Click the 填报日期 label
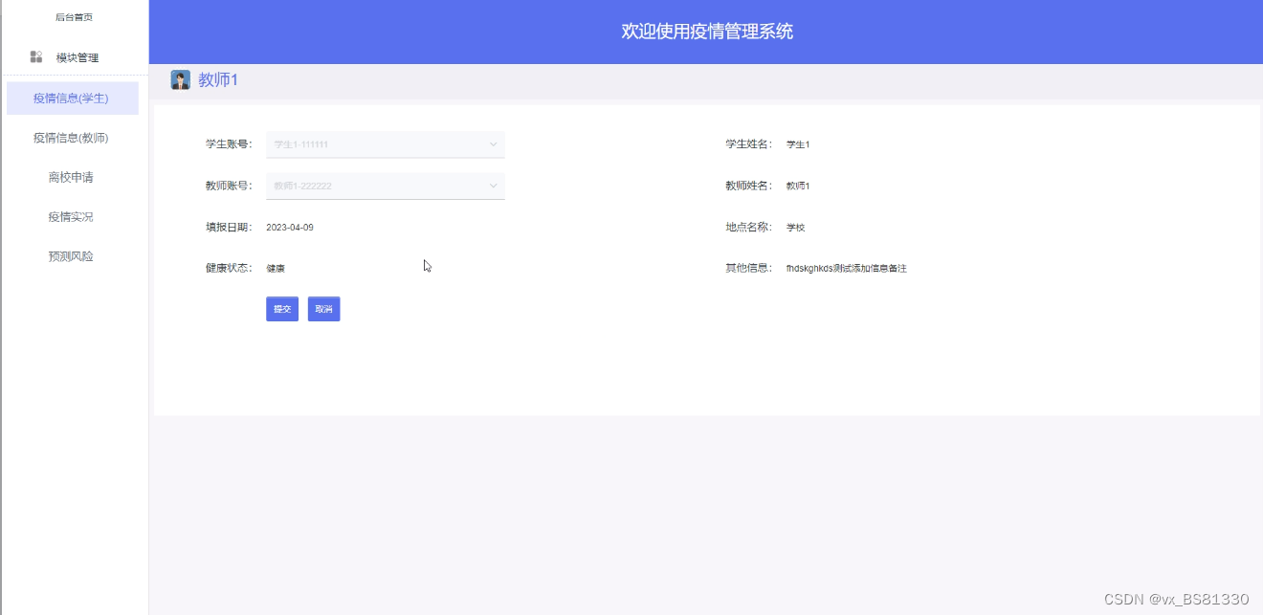The image size is (1263, 615). (229, 228)
